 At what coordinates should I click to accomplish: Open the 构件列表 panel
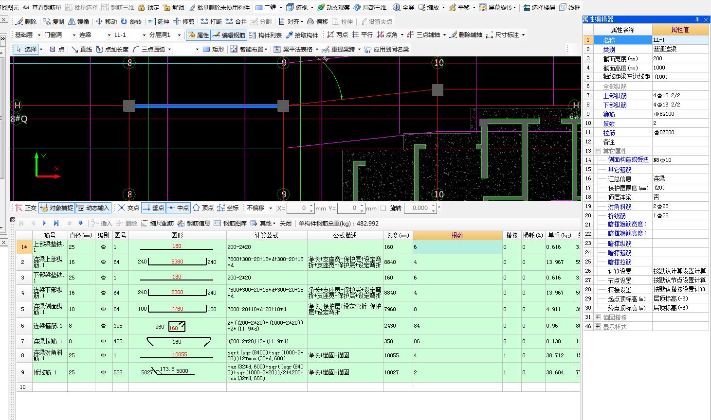click(266, 35)
